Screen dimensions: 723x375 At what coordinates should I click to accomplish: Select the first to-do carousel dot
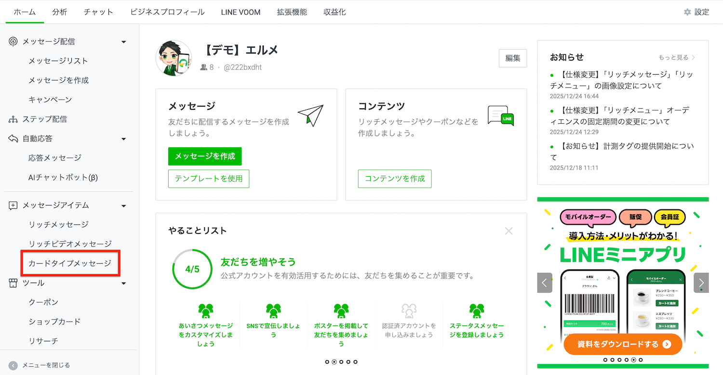click(x=327, y=362)
